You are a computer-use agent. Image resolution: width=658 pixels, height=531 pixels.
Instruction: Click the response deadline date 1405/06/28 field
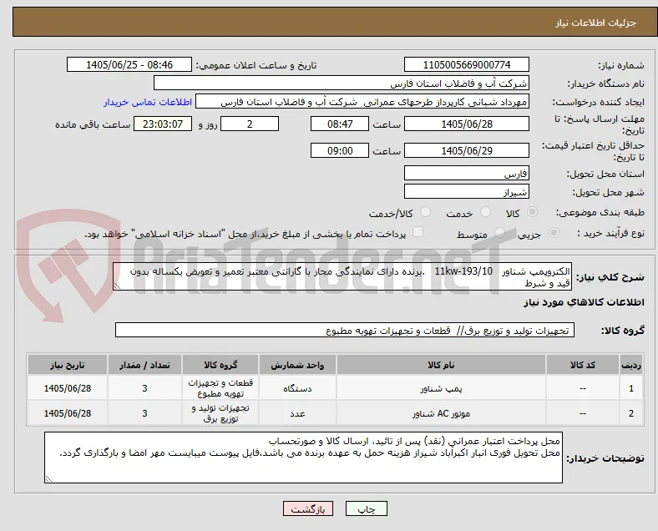coord(467,124)
